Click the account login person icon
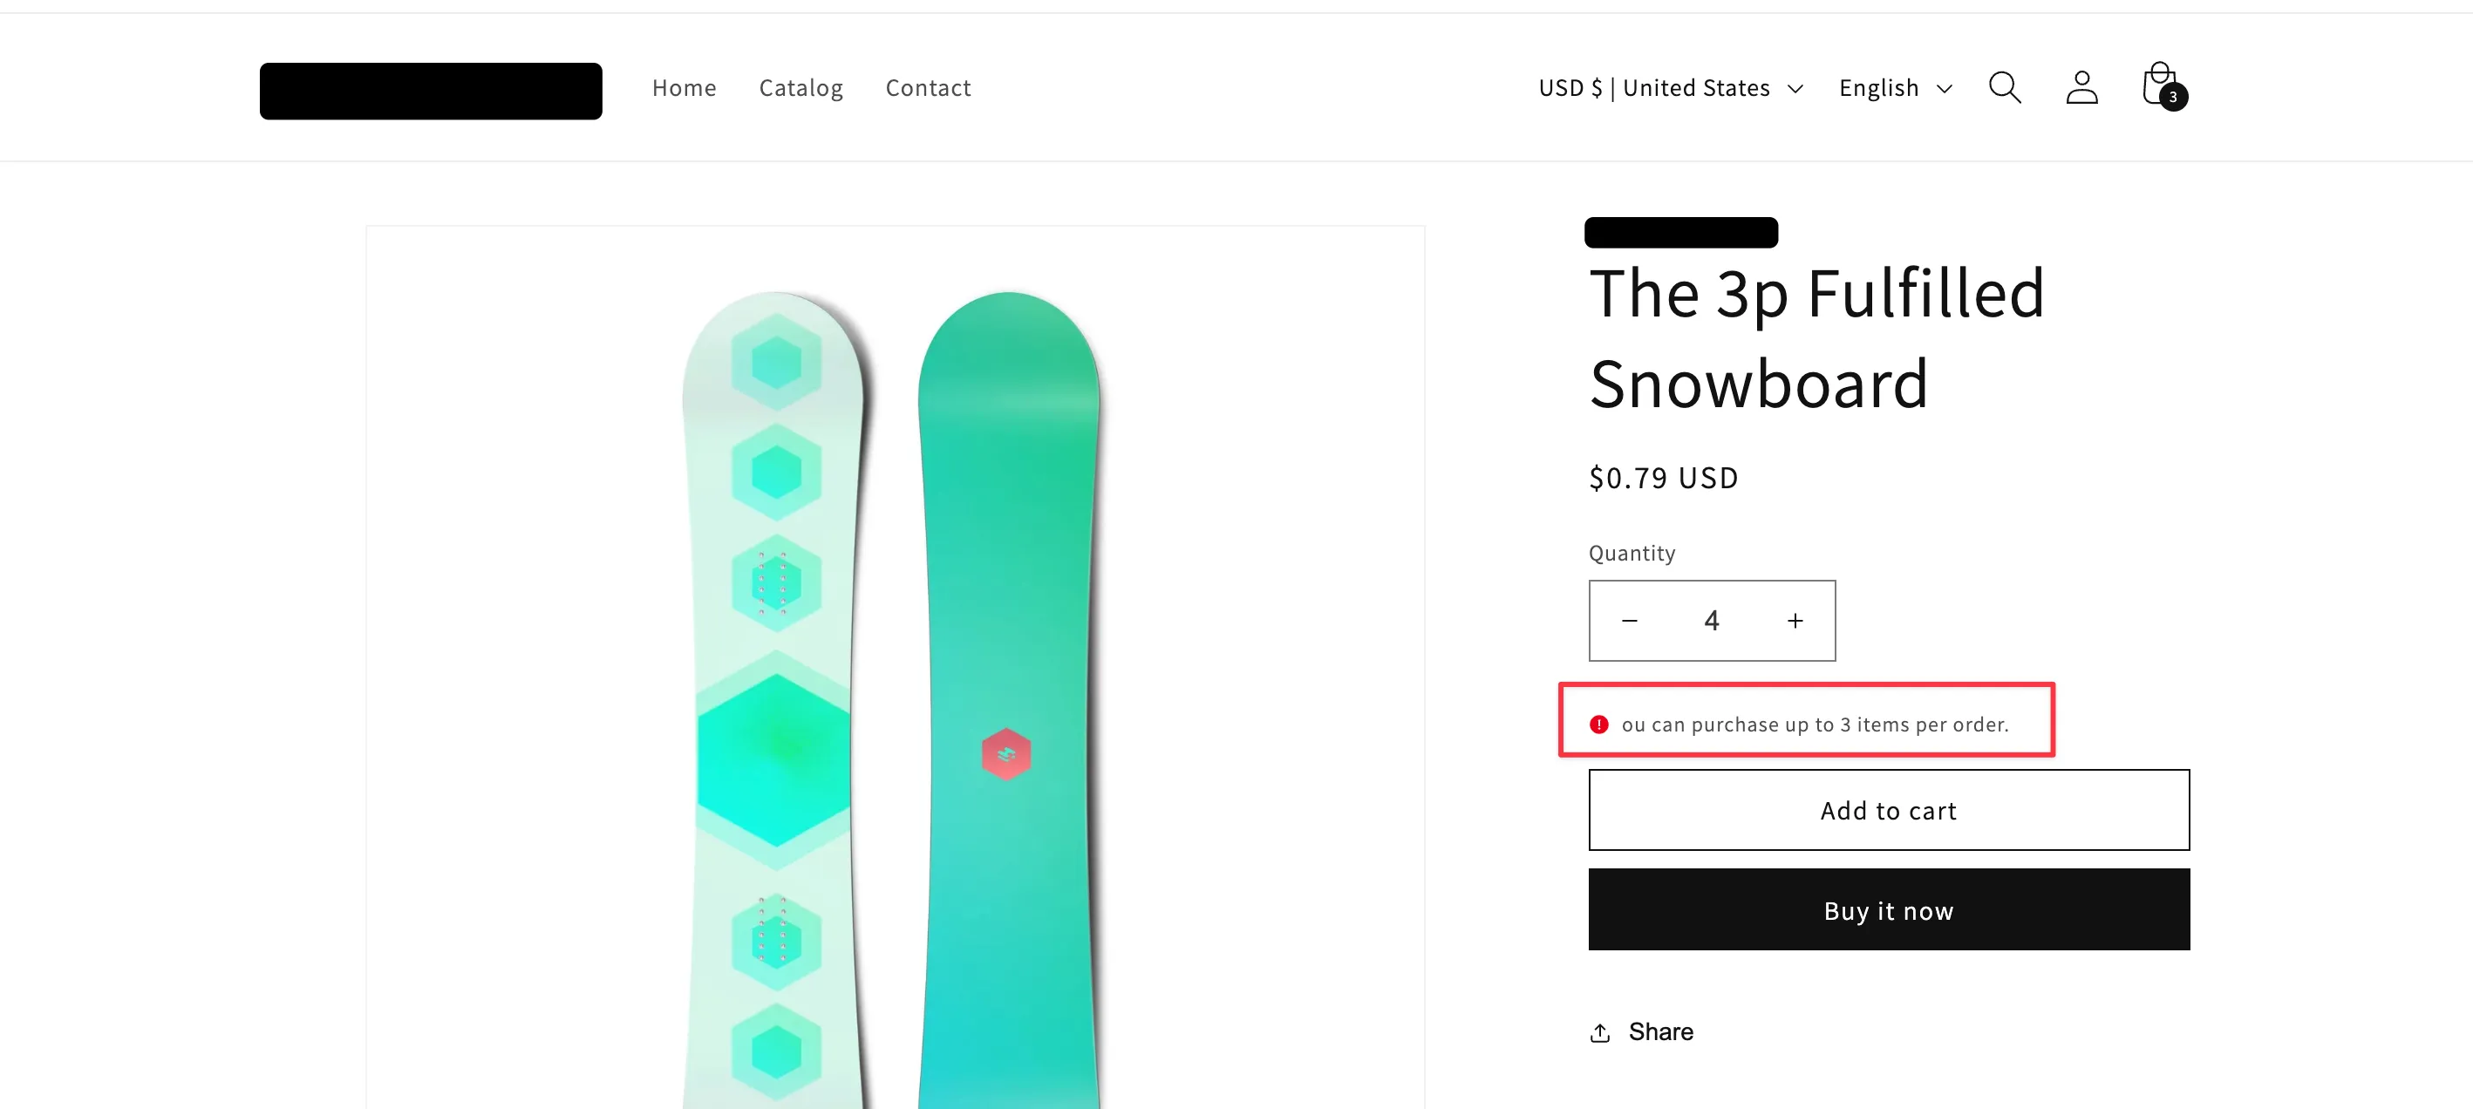The width and height of the screenshot is (2473, 1109). [x=2081, y=87]
